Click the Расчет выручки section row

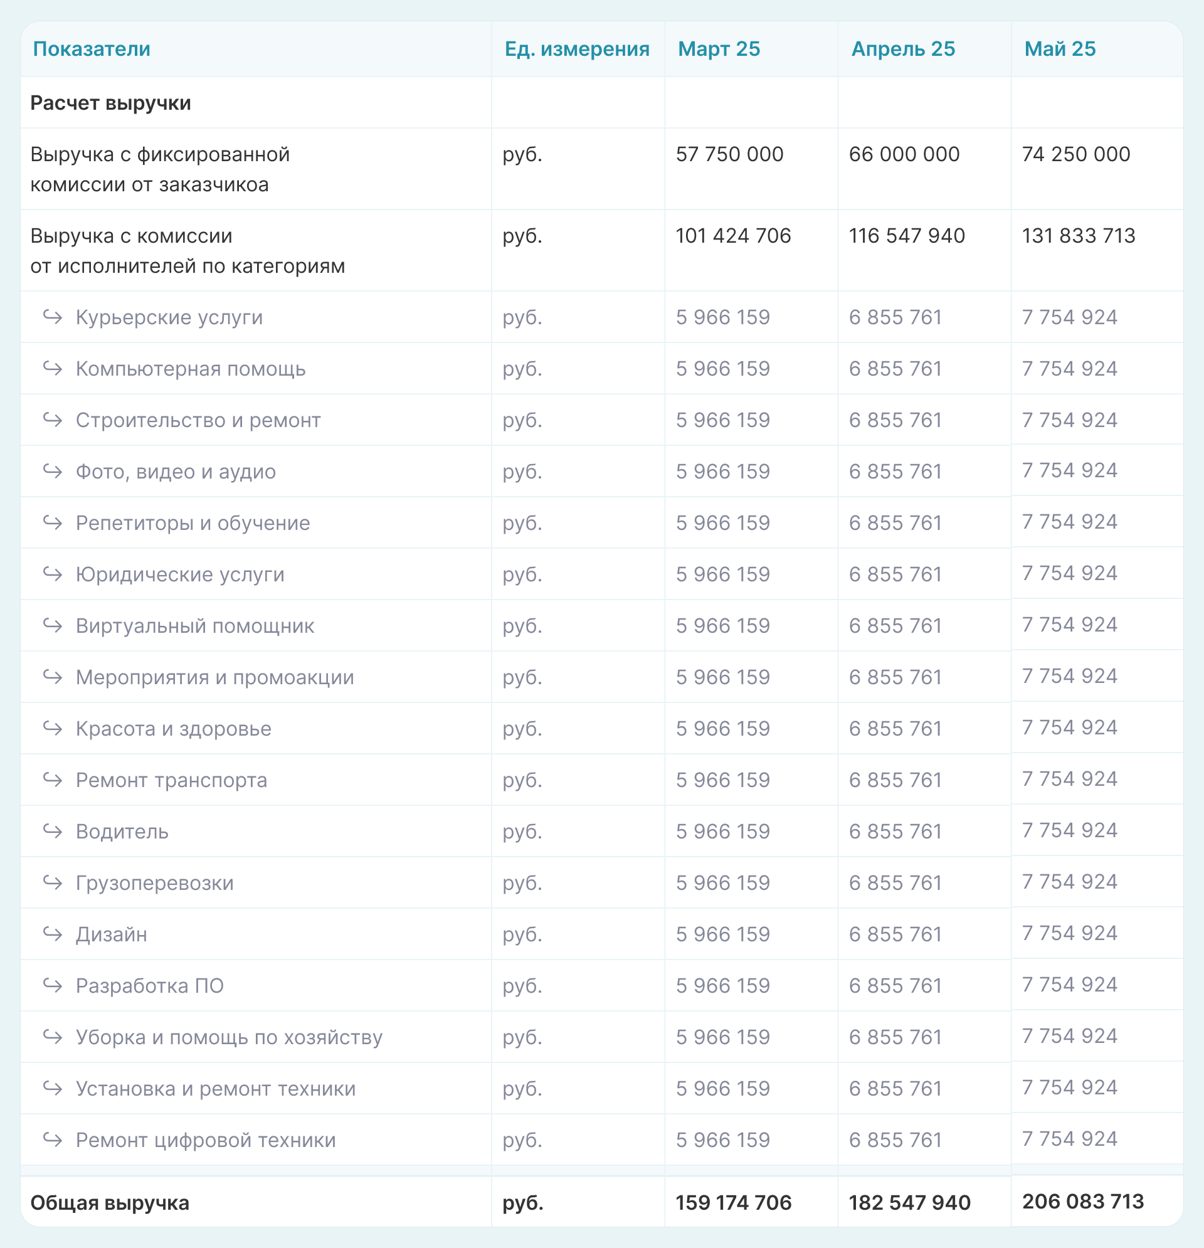coord(111,103)
